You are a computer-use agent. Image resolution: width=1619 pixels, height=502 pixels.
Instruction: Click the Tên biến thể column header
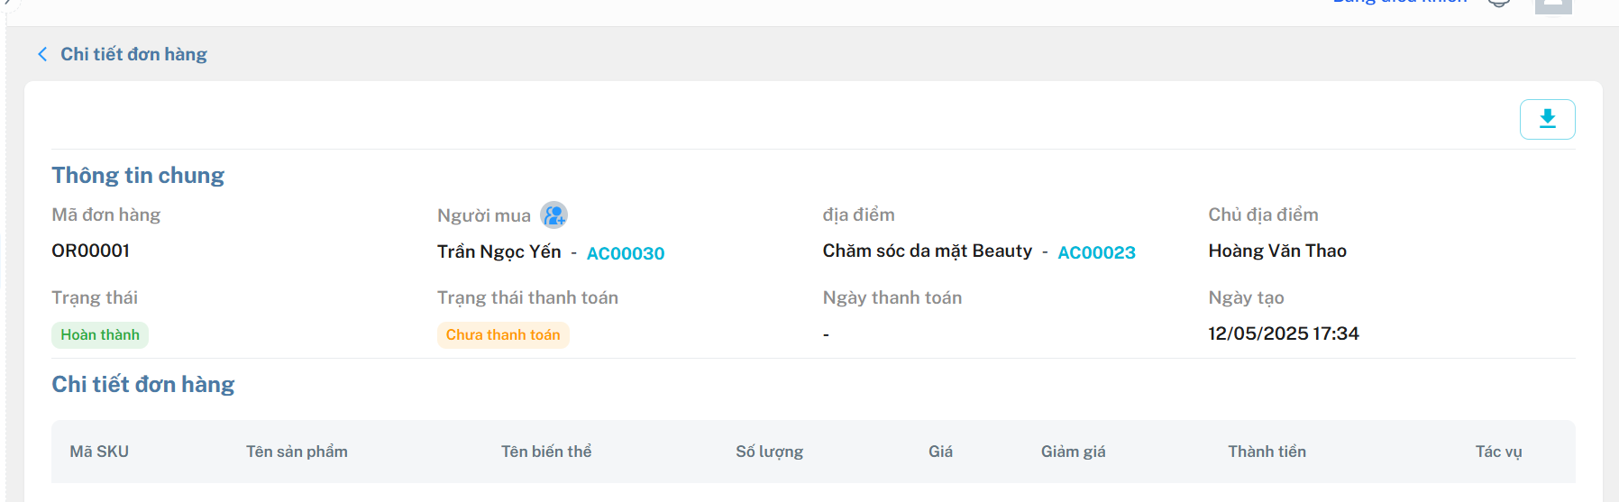tap(546, 452)
